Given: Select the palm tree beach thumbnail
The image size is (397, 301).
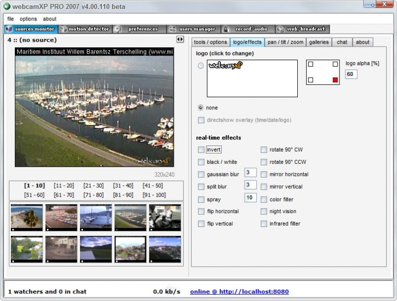Looking at the screenshot, I should tap(27, 218).
